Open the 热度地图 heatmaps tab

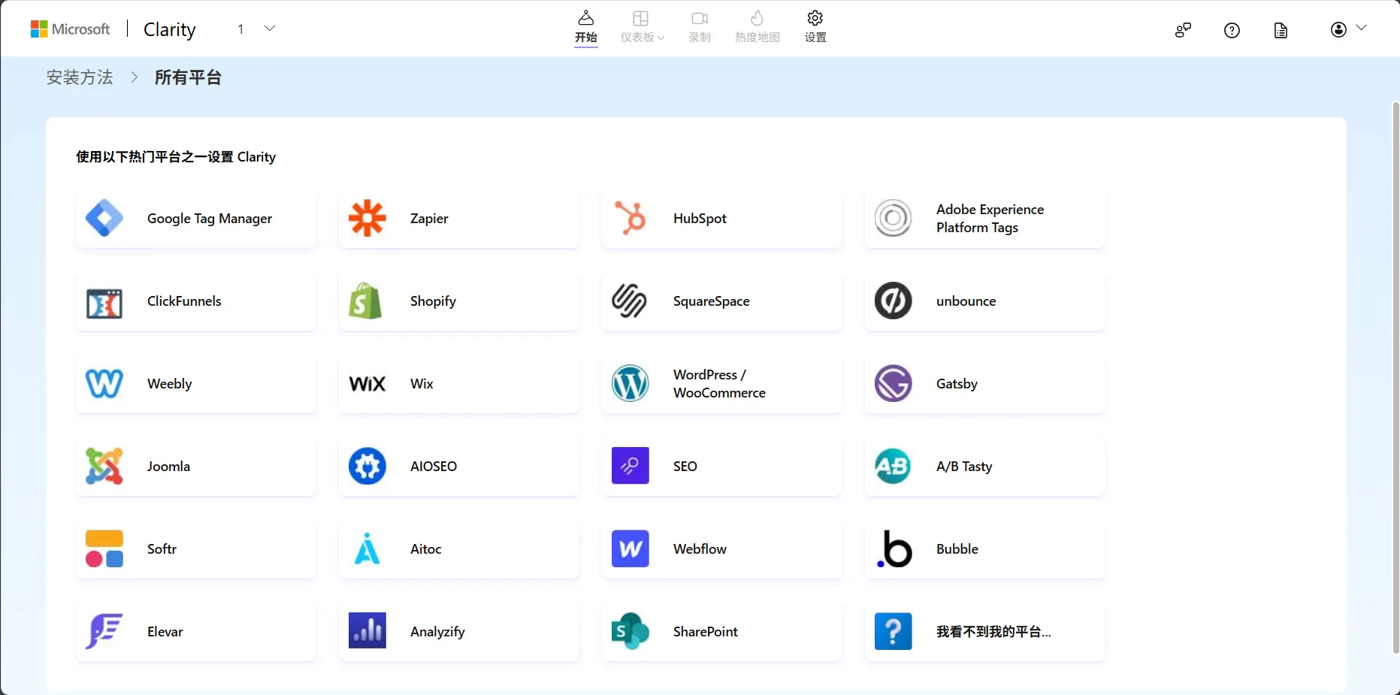tap(757, 27)
